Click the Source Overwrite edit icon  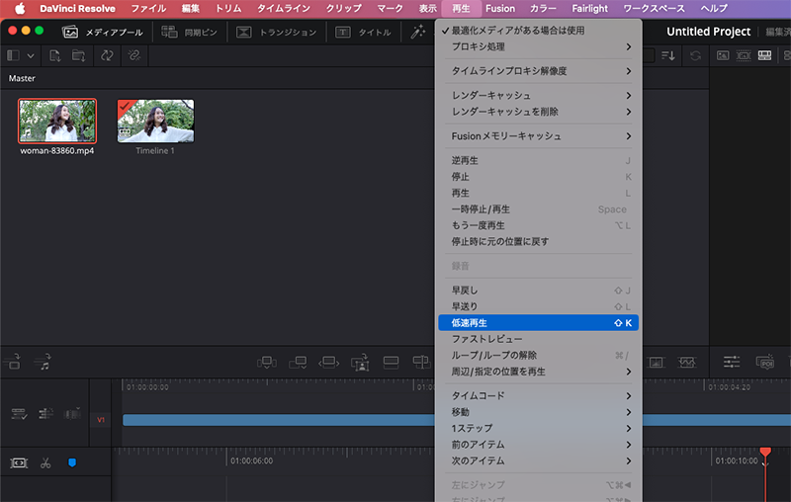(421, 363)
